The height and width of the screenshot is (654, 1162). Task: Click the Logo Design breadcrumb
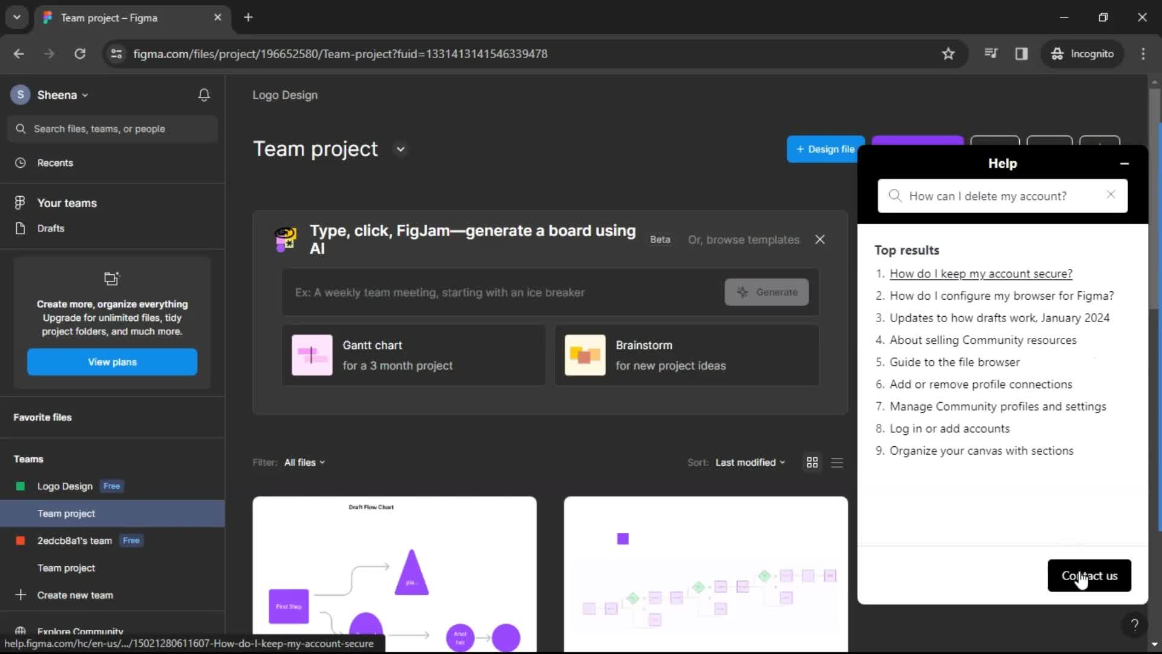click(x=285, y=95)
